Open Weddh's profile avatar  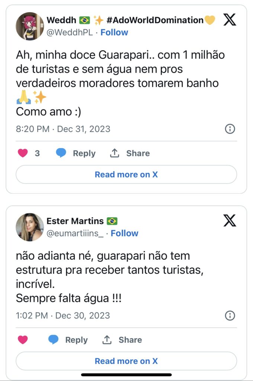click(x=30, y=26)
